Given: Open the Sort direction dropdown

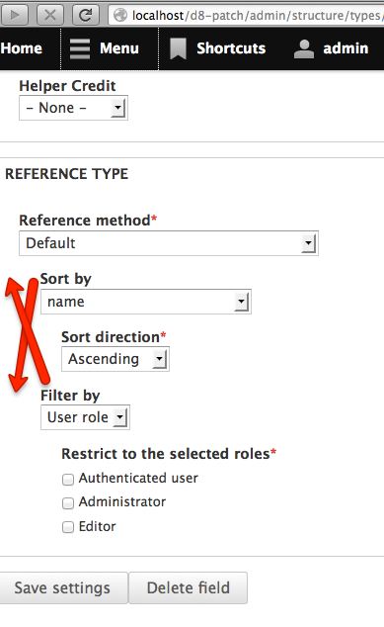Looking at the screenshot, I should [115, 359].
